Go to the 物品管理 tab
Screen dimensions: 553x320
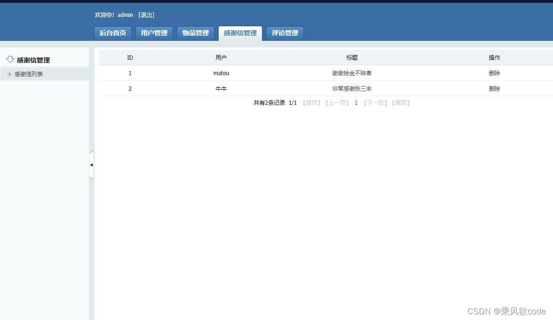(196, 33)
